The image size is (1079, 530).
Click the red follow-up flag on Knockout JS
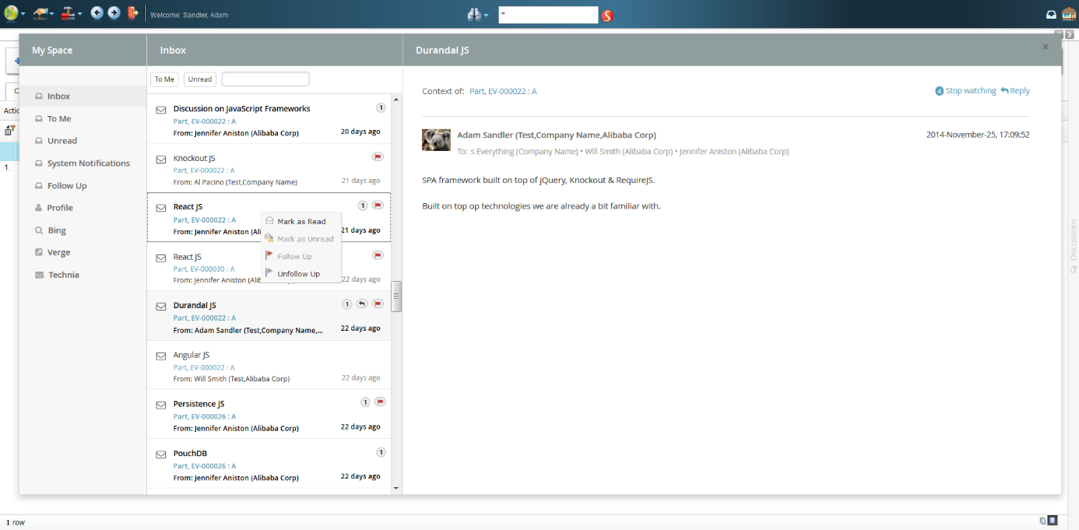tap(378, 156)
